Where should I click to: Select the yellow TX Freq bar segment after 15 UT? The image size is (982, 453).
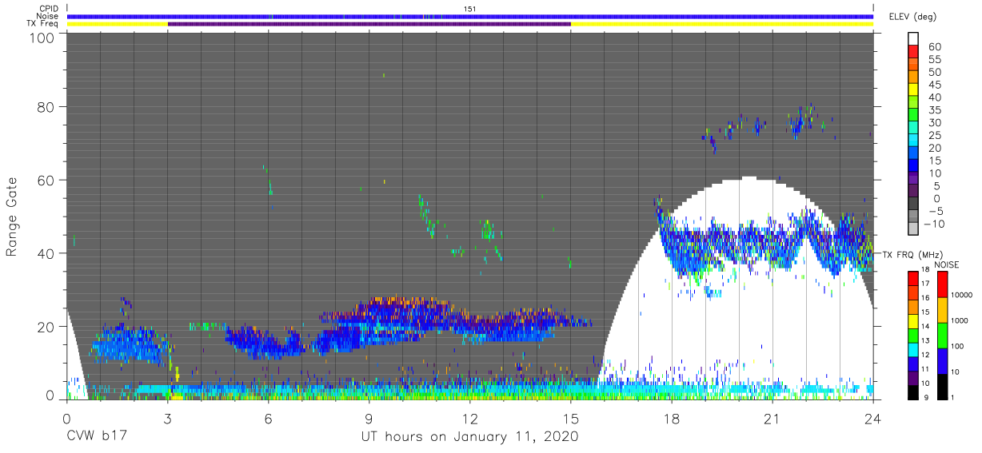722,24
